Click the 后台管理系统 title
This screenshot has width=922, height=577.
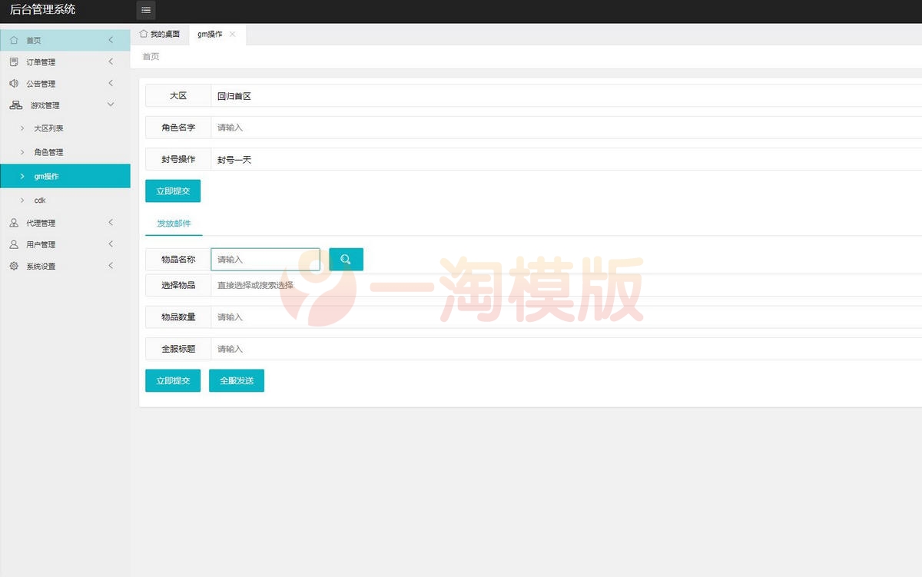point(42,10)
